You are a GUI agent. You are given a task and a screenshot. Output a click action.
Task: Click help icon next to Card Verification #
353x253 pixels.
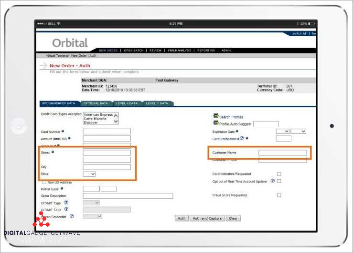[x=242, y=139]
